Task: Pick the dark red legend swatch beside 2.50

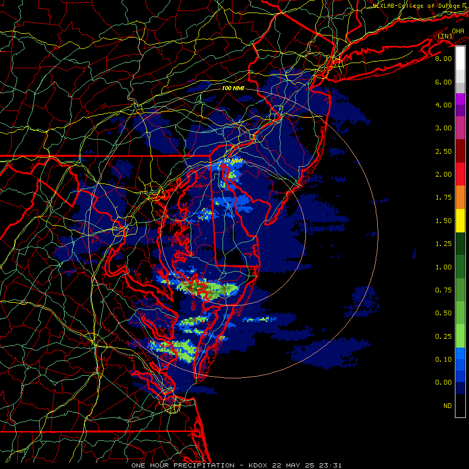Action: point(460,151)
